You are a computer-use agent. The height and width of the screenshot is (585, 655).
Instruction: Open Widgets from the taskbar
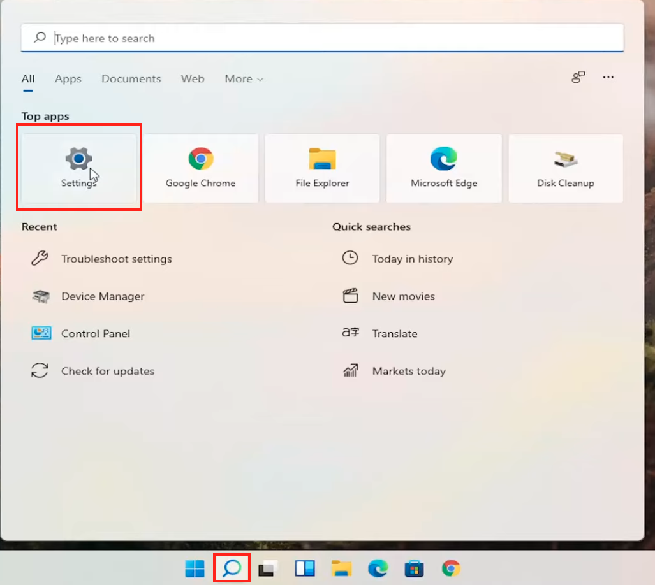305,568
